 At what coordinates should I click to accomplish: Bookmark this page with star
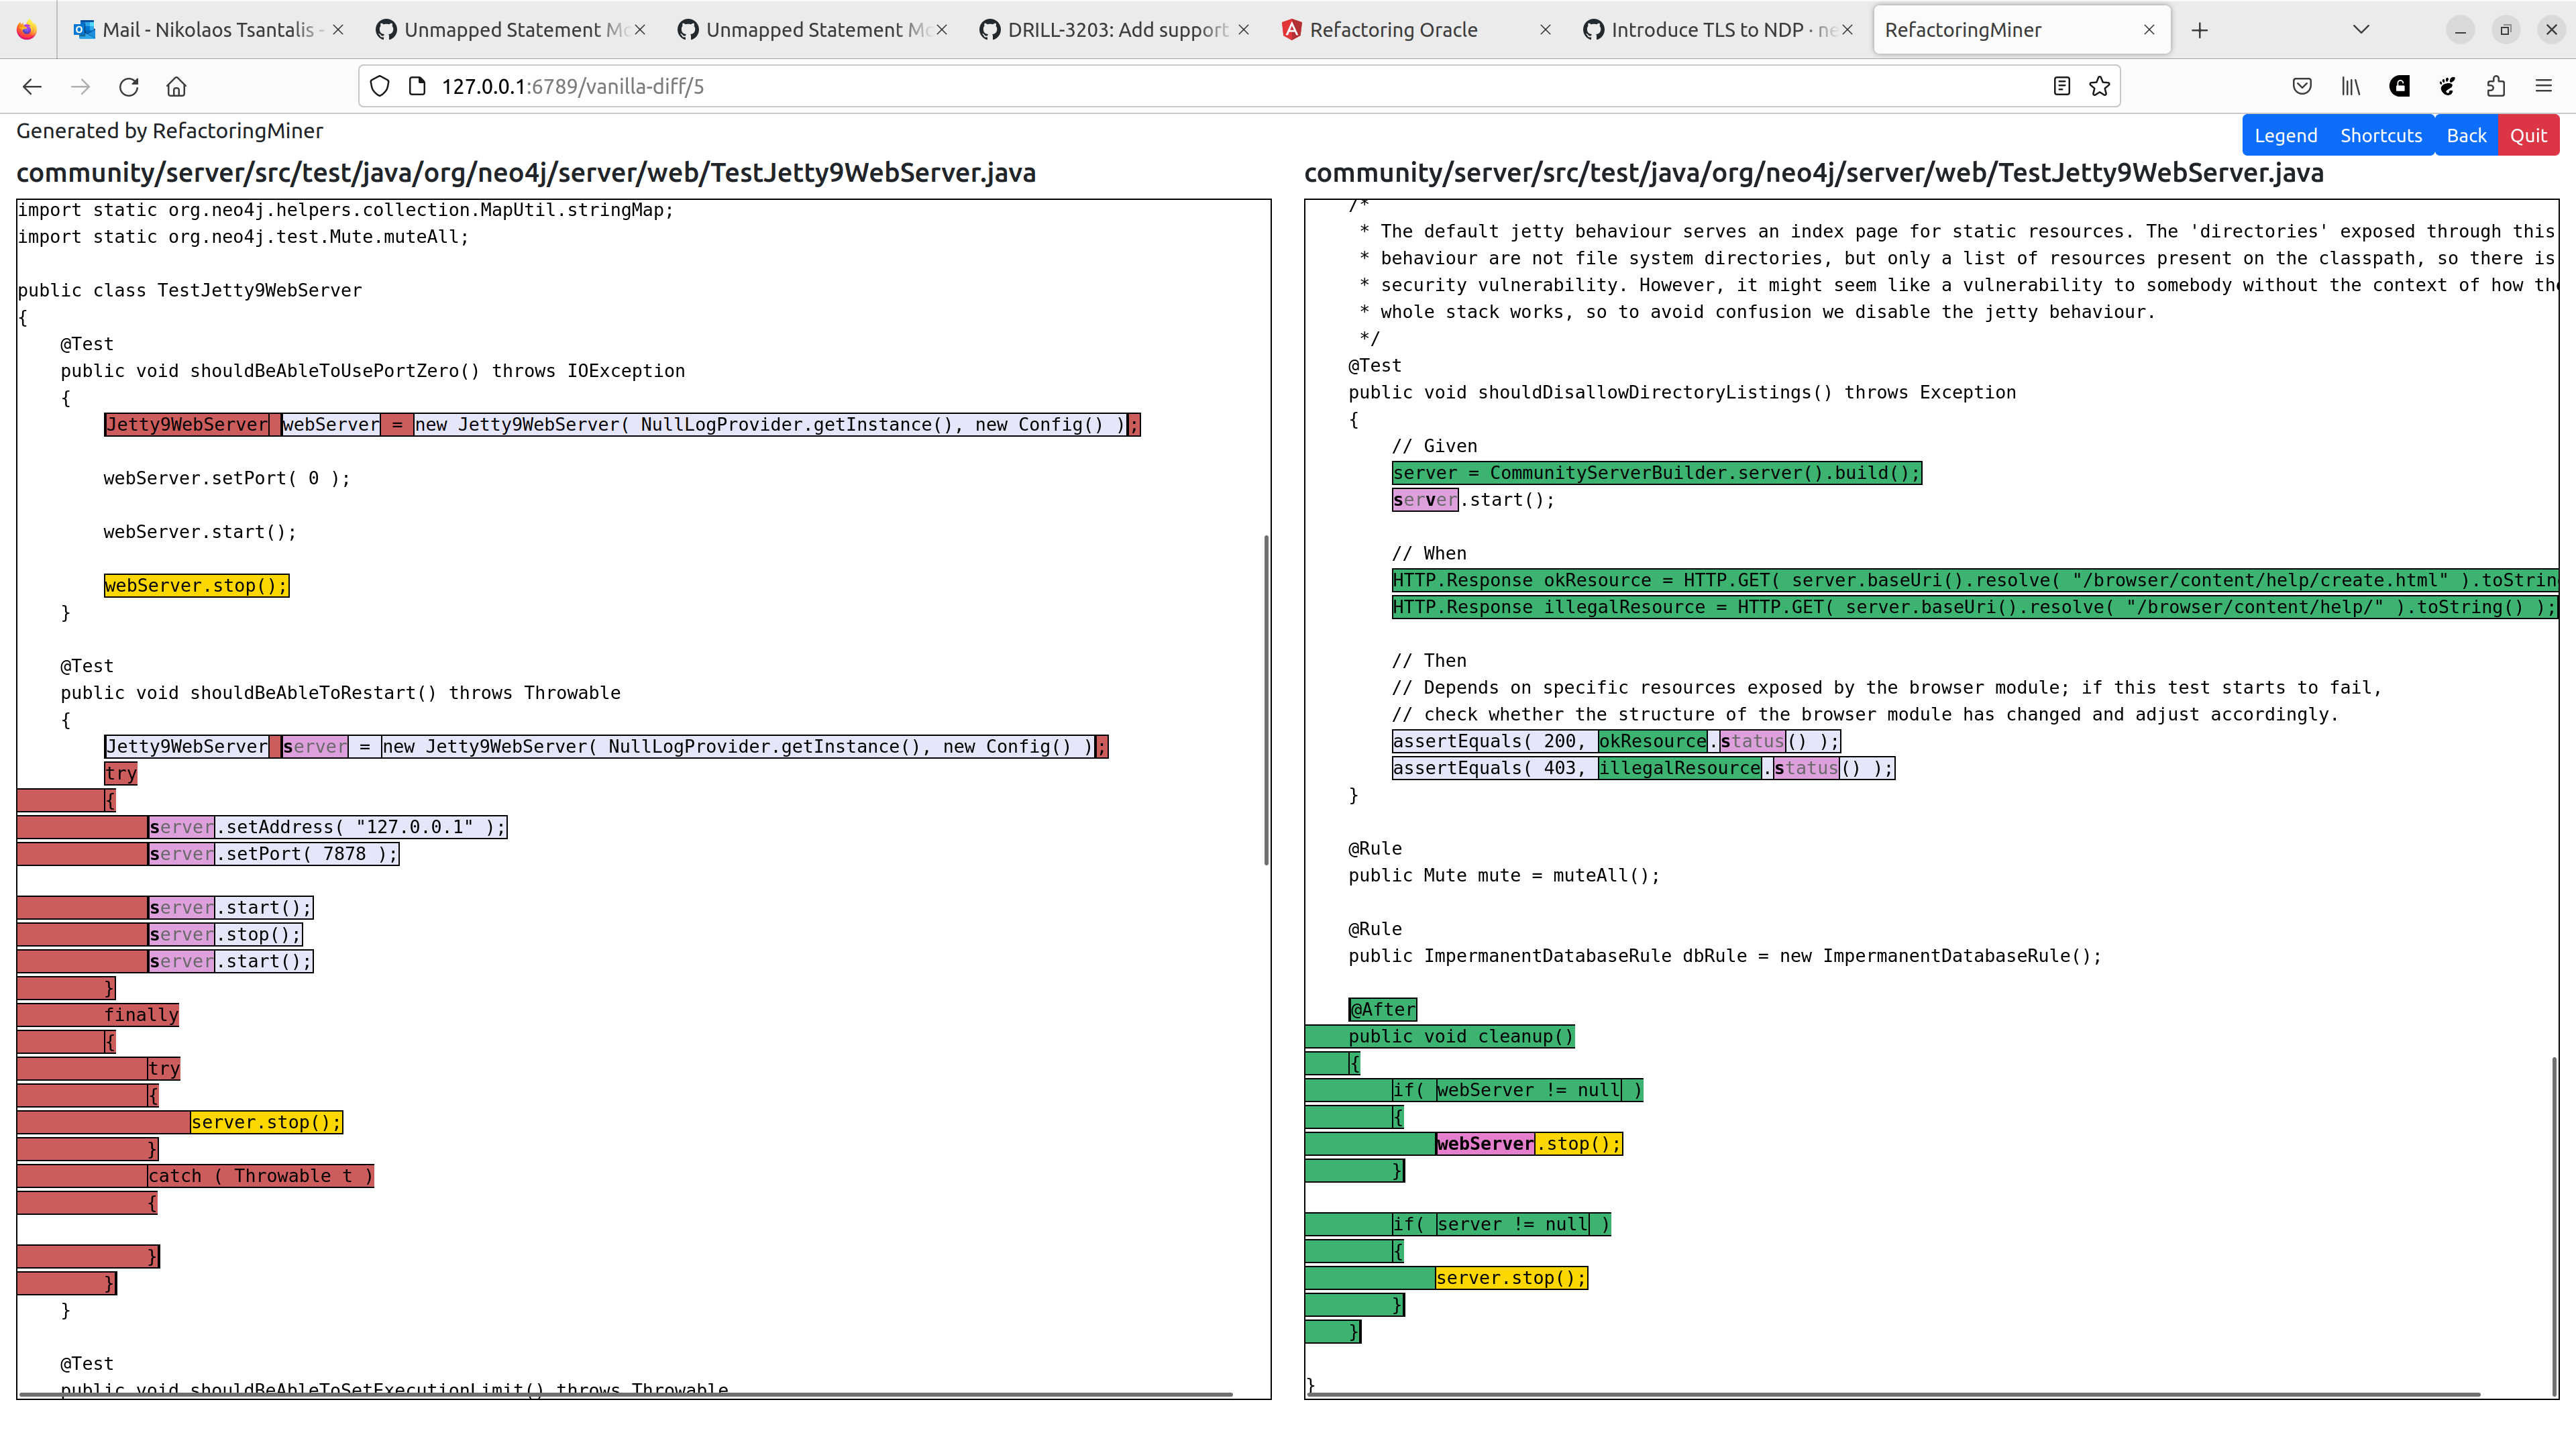[2099, 87]
